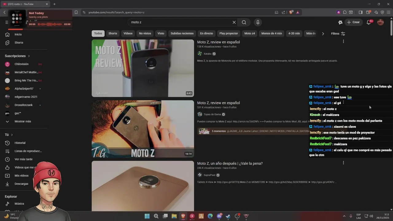Select the Subidas recientes chip

[182, 33]
